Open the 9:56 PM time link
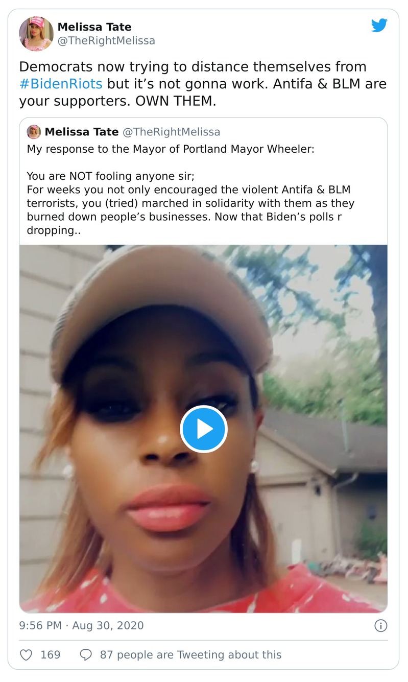 [x=40, y=625]
